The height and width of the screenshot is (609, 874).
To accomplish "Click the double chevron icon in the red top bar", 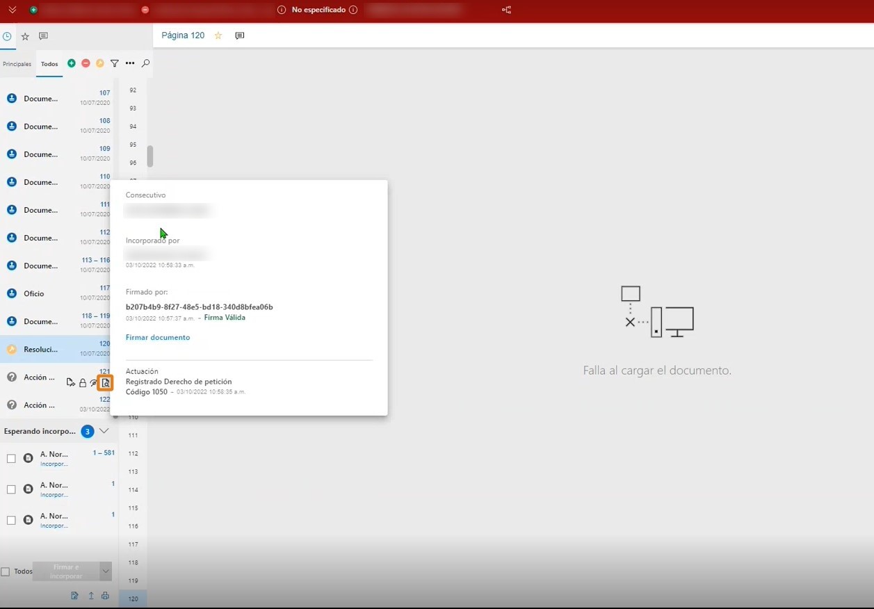I will point(13,10).
